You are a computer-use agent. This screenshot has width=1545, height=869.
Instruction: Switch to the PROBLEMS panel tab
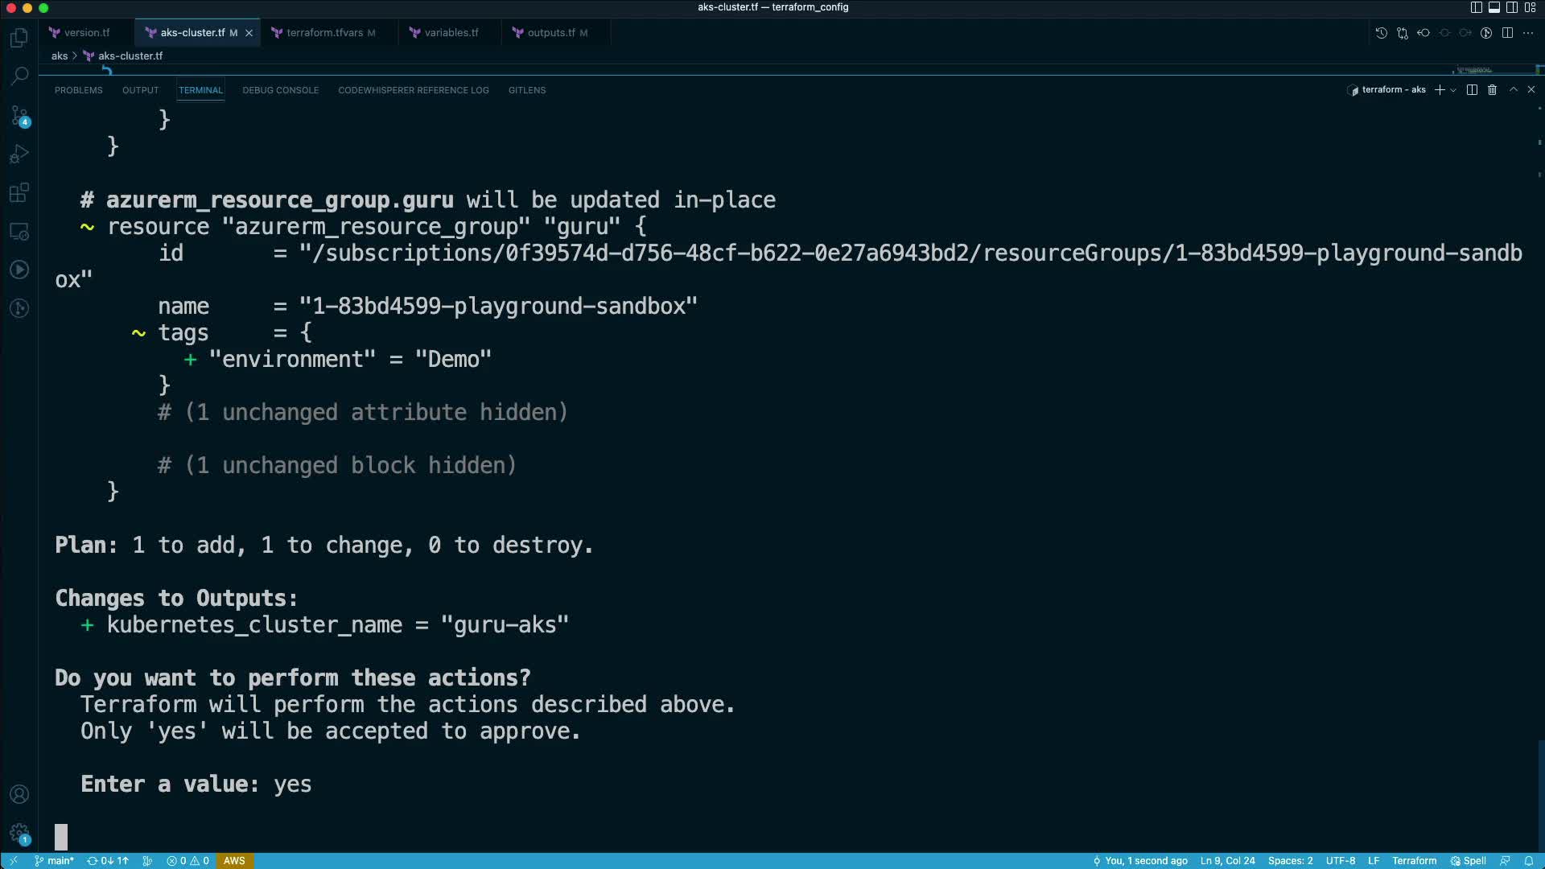(x=78, y=90)
